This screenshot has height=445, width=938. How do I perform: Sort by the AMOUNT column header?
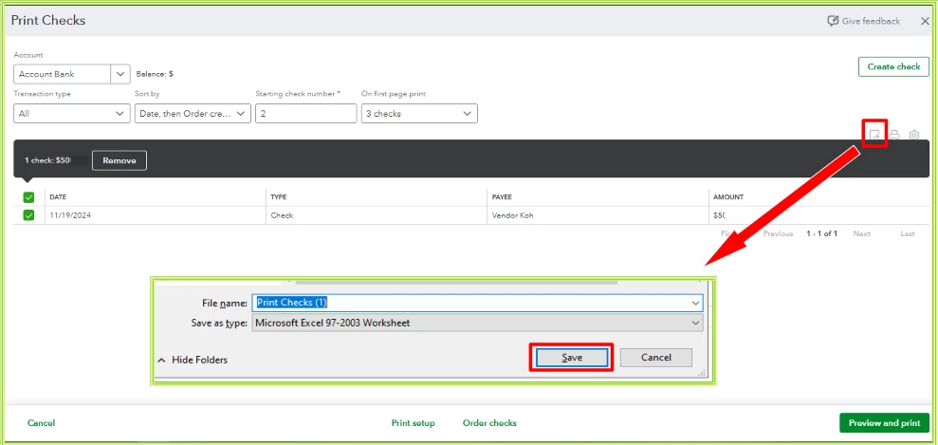[x=728, y=196]
